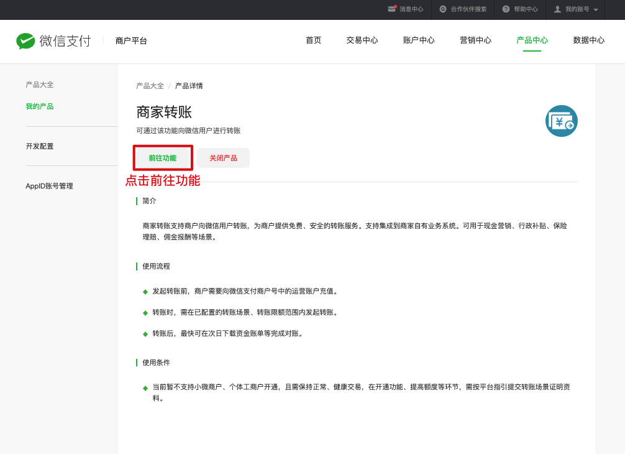Image resolution: width=625 pixels, height=454 pixels.
Task: Open 我的账号 label in the top bar
Action: (x=577, y=9)
